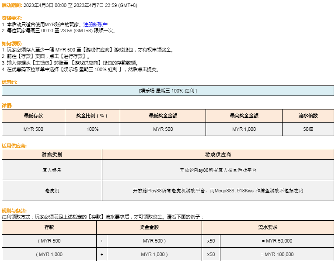Click the 流水要求 header in the rules table
The width and height of the screenshot is (335, 263).
[x=268, y=227]
